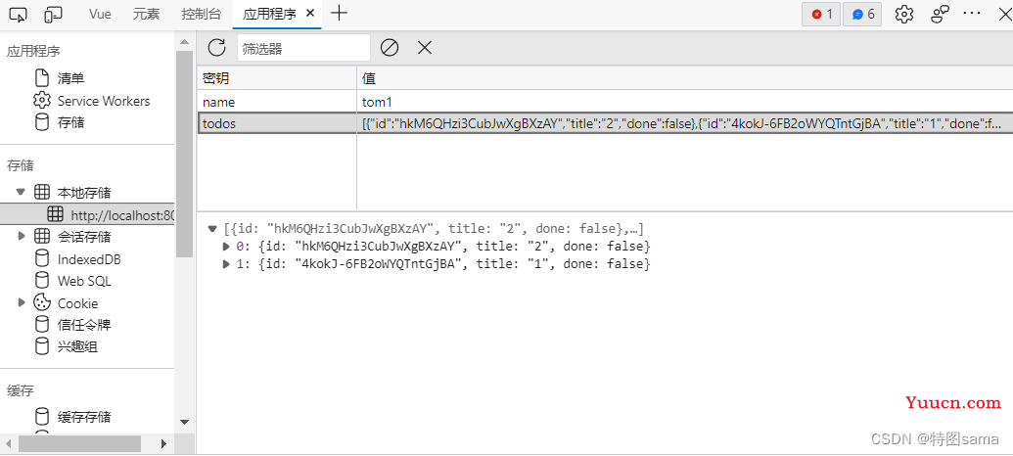The height and width of the screenshot is (456, 1013).
Task: Select 本地存储 tree item
Action: [84, 193]
